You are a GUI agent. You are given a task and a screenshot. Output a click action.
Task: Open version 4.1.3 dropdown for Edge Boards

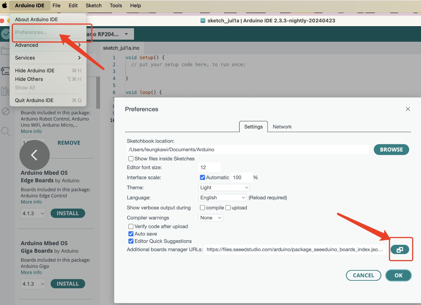point(33,213)
